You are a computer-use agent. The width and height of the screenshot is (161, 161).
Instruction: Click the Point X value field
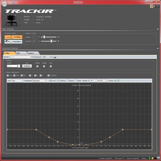coord(93,81)
